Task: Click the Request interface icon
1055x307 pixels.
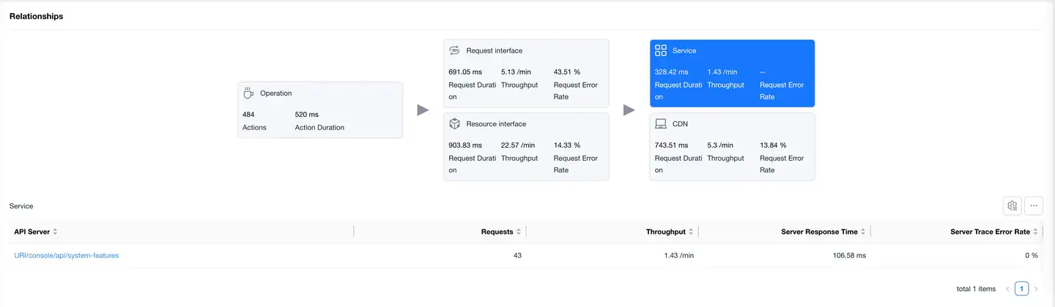Action: 454,50
